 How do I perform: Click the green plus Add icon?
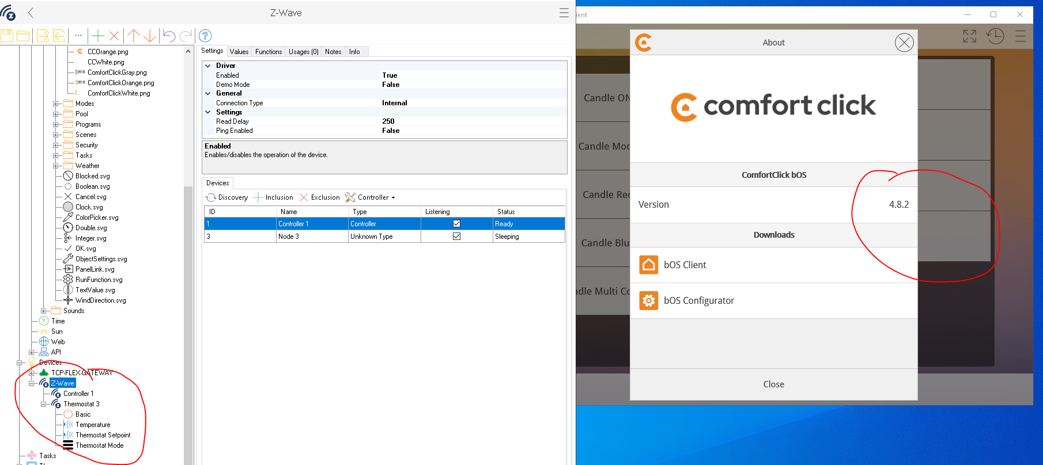coord(98,36)
